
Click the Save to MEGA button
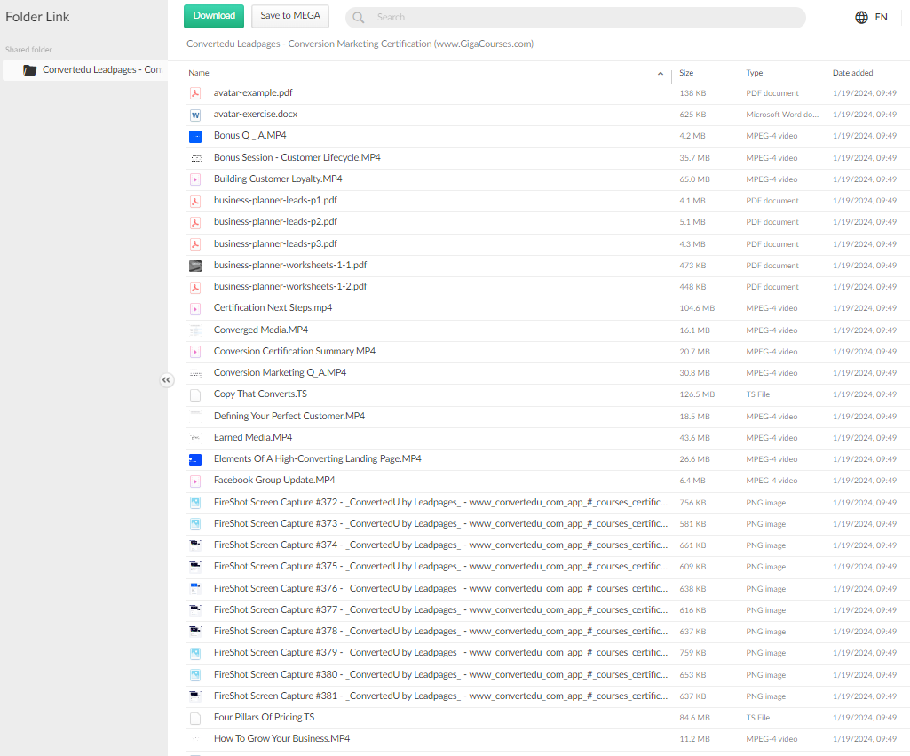(x=290, y=16)
